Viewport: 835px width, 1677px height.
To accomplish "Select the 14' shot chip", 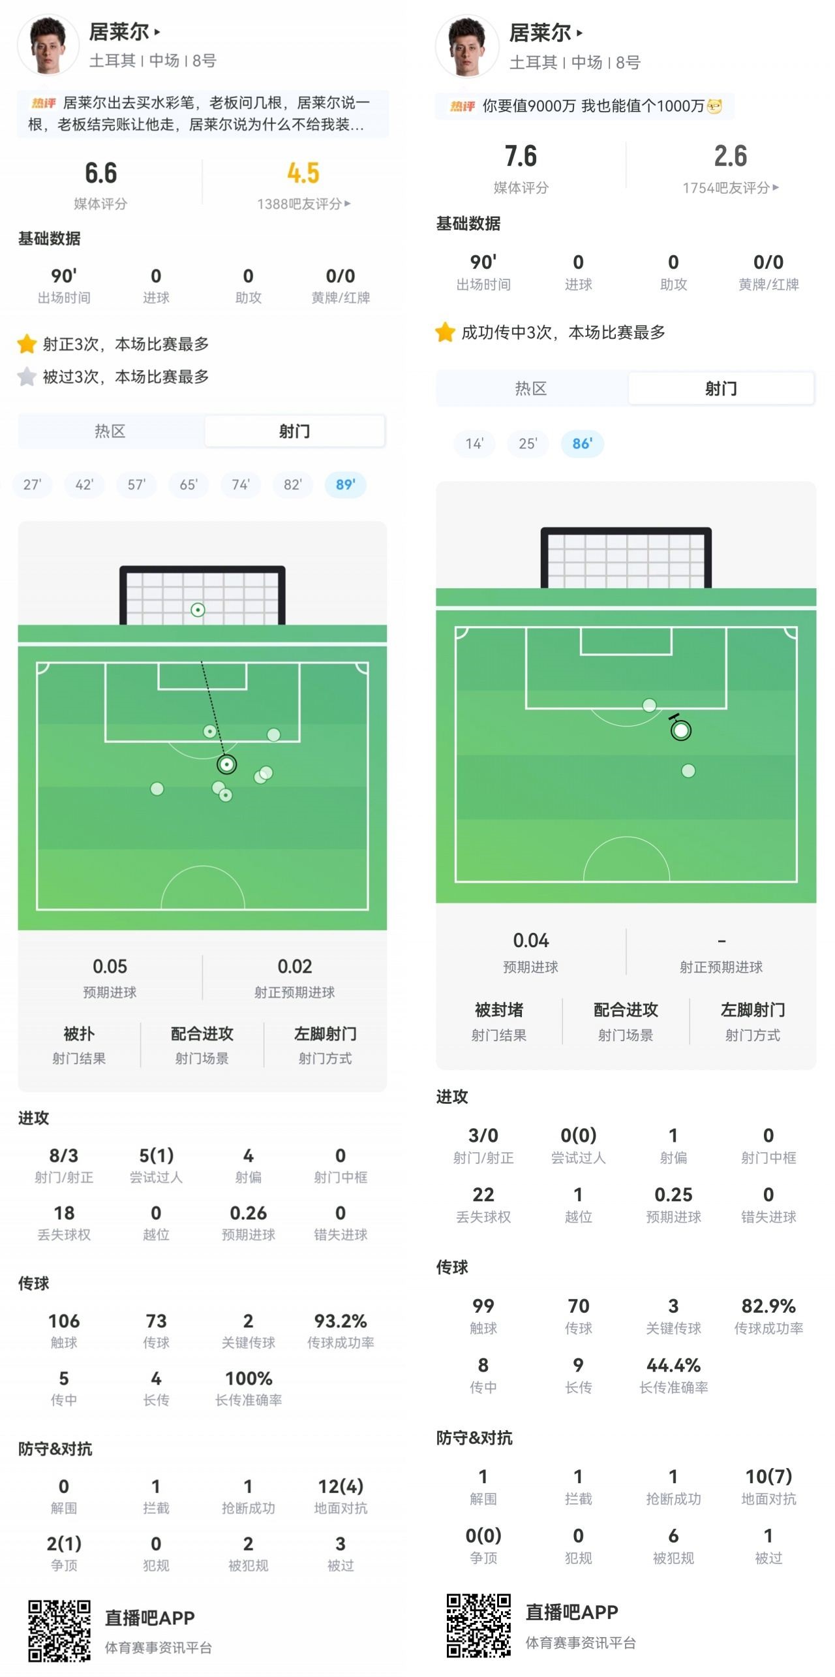I will (x=474, y=444).
